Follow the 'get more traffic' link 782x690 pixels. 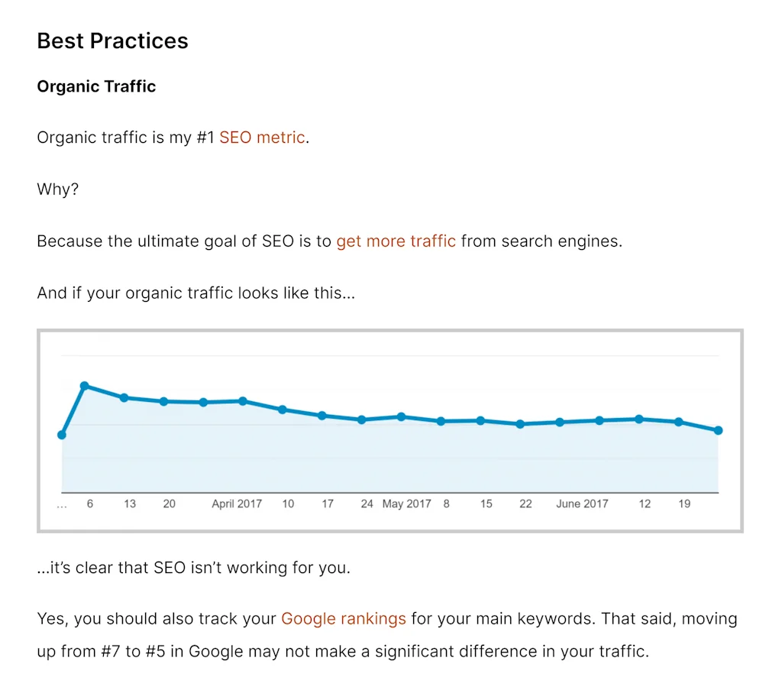[x=396, y=241]
